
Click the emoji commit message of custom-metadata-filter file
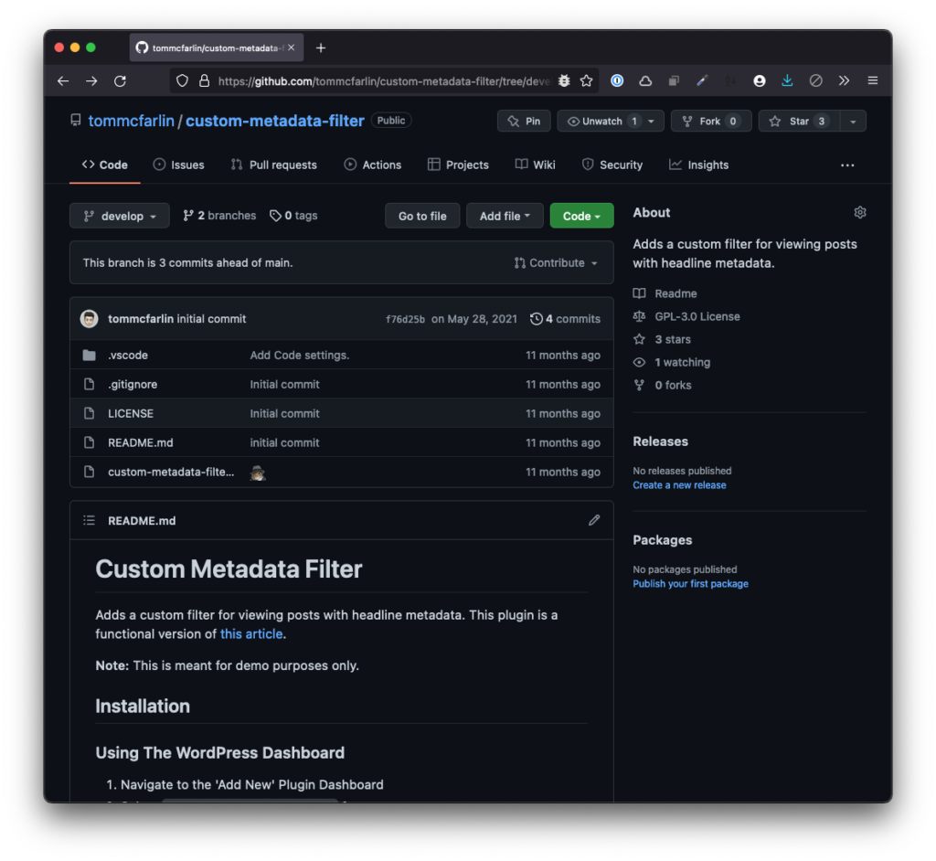point(257,473)
